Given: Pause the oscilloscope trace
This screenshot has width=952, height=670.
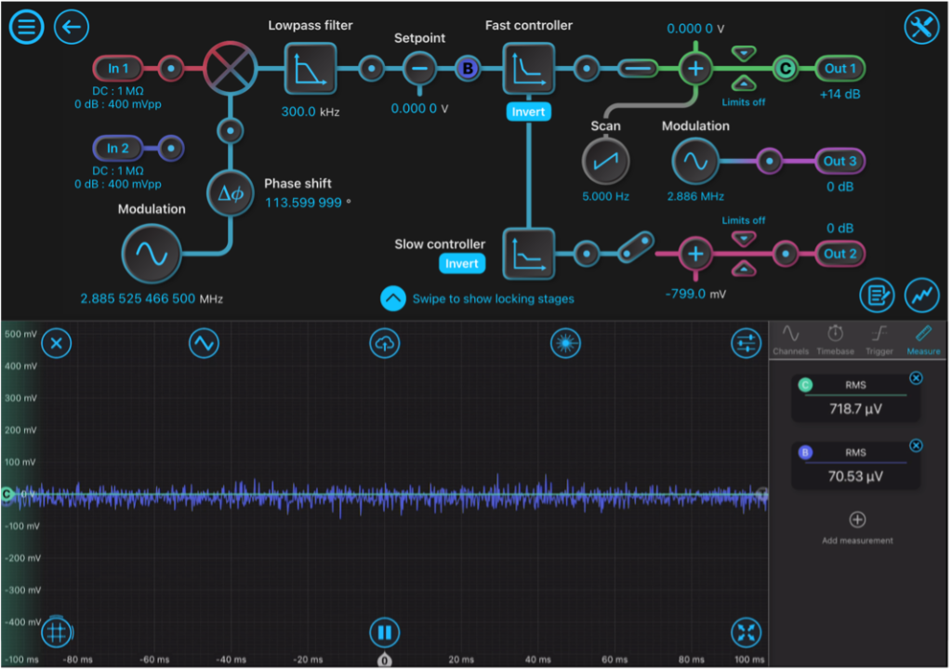Looking at the screenshot, I should [384, 633].
